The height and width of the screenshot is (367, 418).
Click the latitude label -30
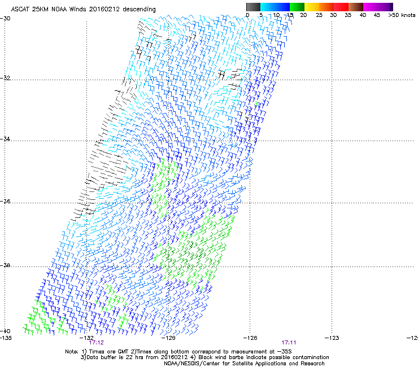[5, 19]
